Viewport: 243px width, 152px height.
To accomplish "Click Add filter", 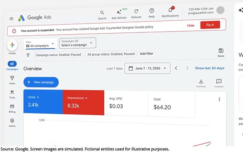I will pos(147,54).
